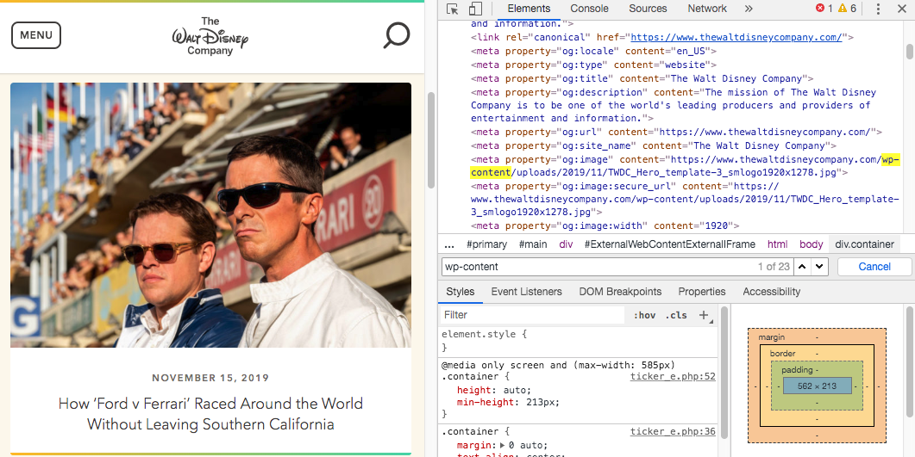
Task: Click the Styles pane vertical scrollbar
Action: pyautogui.click(x=724, y=374)
